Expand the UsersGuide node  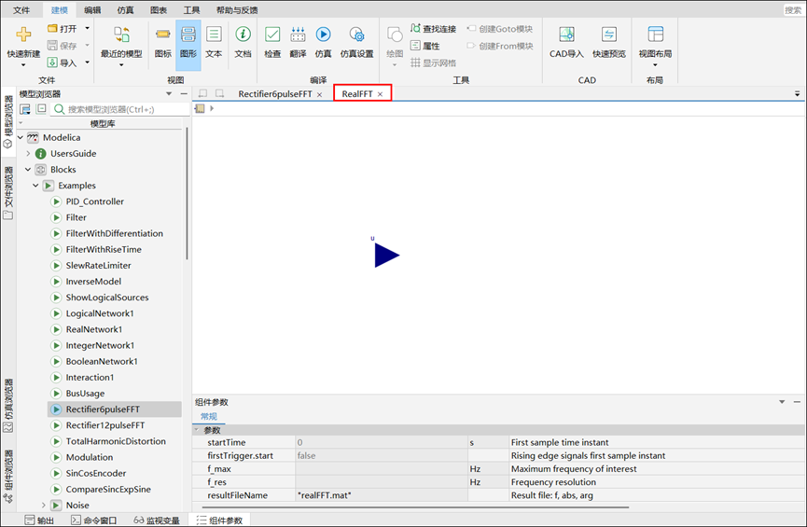pyautogui.click(x=28, y=153)
